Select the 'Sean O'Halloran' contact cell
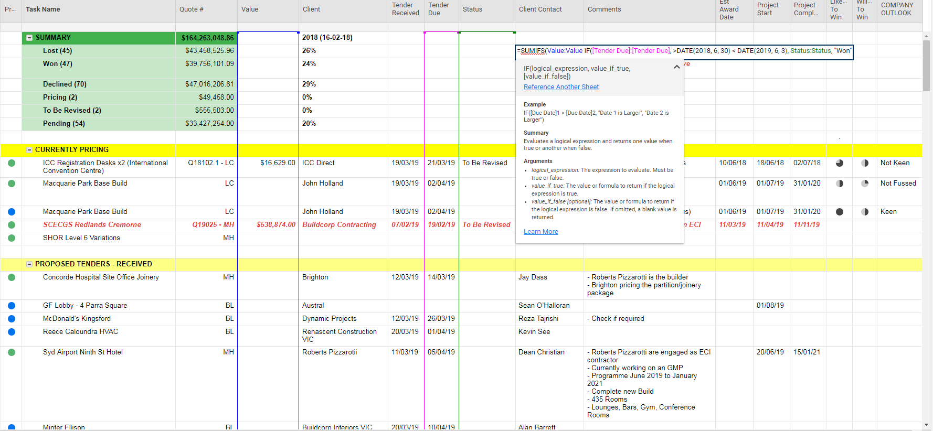The width and height of the screenshot is (933, 431). (x=549, y=306)
